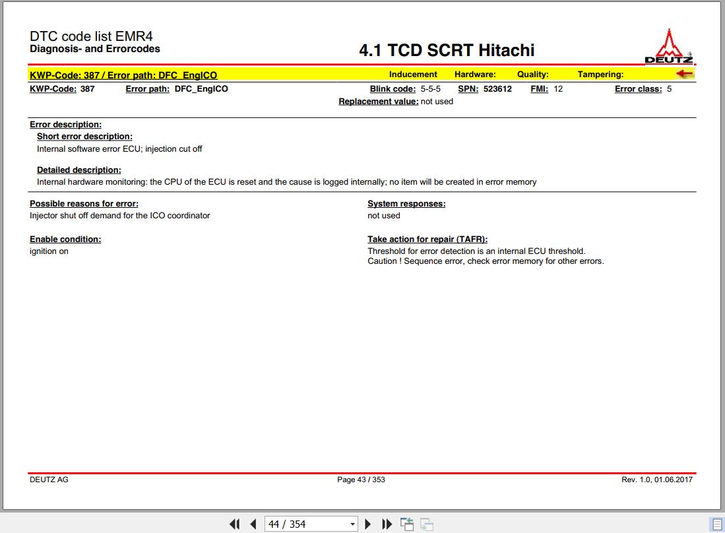Click the Replacement value: label
This screenshot has width=725, height=533.
click(378, 101)
